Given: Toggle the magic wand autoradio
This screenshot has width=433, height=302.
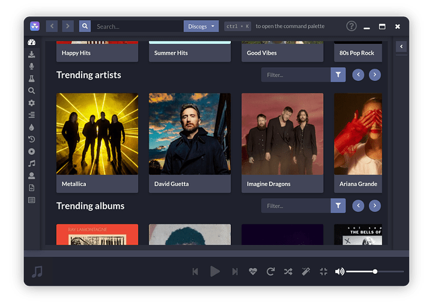Looking at the screenshot, I should (x=306, y=272).
